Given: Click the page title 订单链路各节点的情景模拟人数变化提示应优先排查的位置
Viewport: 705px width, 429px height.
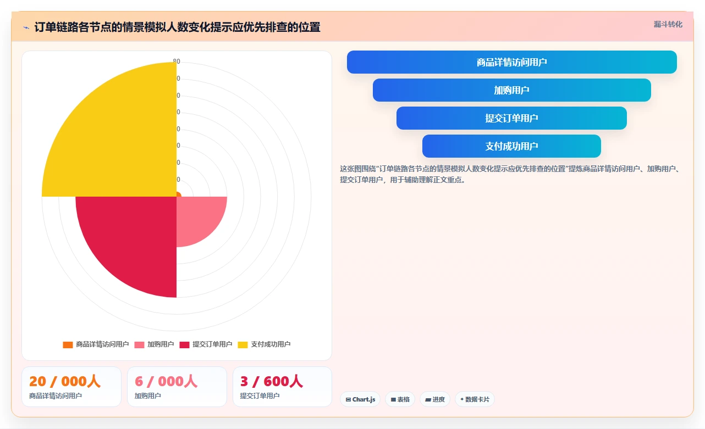Looking at the screenshot, I should [177, 27].
